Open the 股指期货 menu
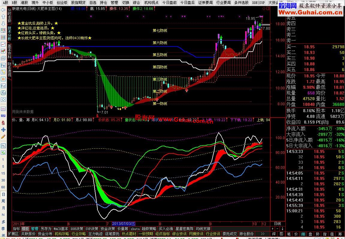This screenshot has height=239, width=345. pos(78,3)
